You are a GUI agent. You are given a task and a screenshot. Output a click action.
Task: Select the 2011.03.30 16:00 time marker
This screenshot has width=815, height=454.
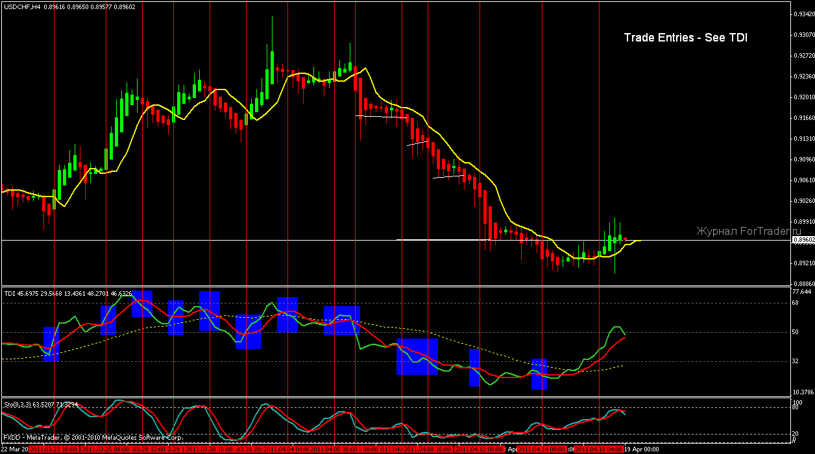209,449
